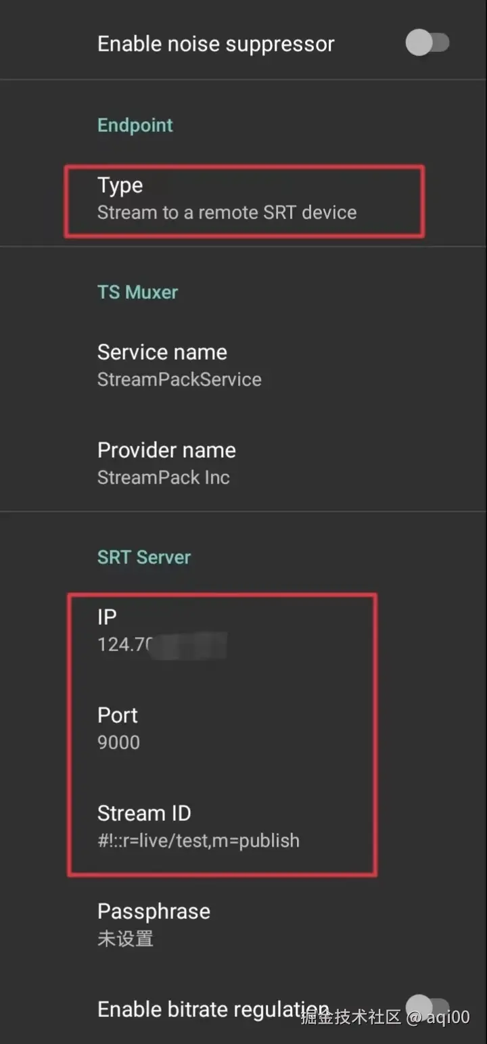Screen dimensions: 487x1044
Task: Open the IP address setting
Action: coord(162,630)
